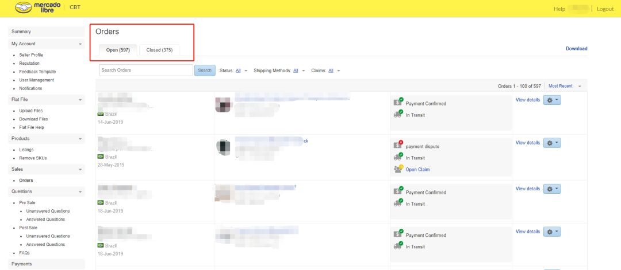The height and width of the screenshot is (270, 621).
Task: Click the Download link
Action: point(576,49)
